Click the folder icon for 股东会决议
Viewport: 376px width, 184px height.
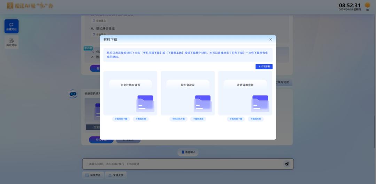point(203,103)
